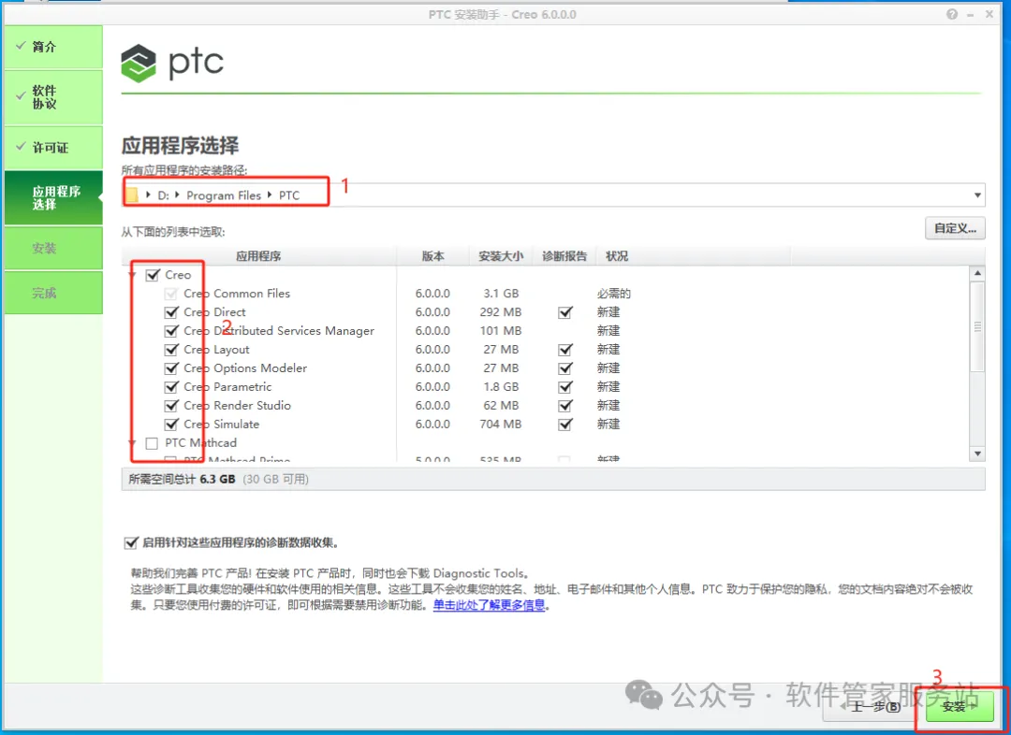Go to the 简介 step
The image size is (1011, 735).
(53, 47)
